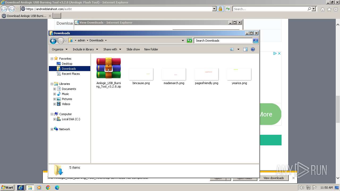The width and height of the screenshot is (340, 191).
Task: Open IE Tools gear icon
Action: pyautogui.click(x=336, y=9)
